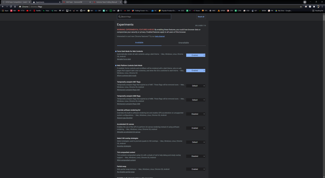Open the Tint composited content dropdown
The height and width of the screenshot is (178, 325).
pyautogui.click(x=196, y=156)
